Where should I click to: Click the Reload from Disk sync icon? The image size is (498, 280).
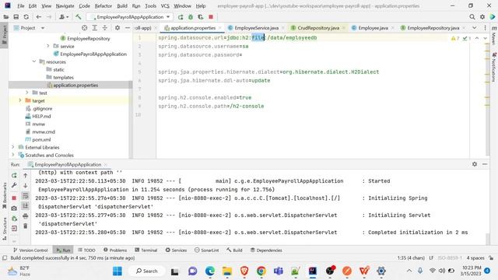click(26, 17)
